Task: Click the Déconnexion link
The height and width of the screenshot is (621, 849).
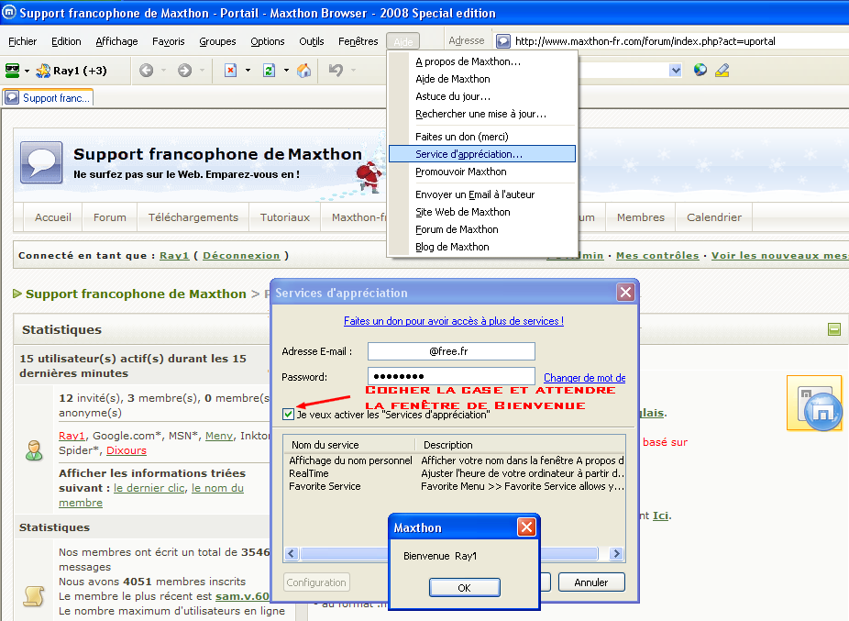Action: pos(241,256)
